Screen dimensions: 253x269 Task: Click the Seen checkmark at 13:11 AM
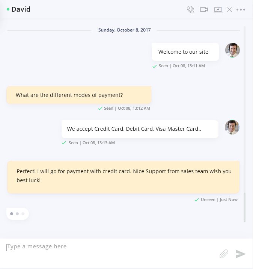click(x=154, y=66)
